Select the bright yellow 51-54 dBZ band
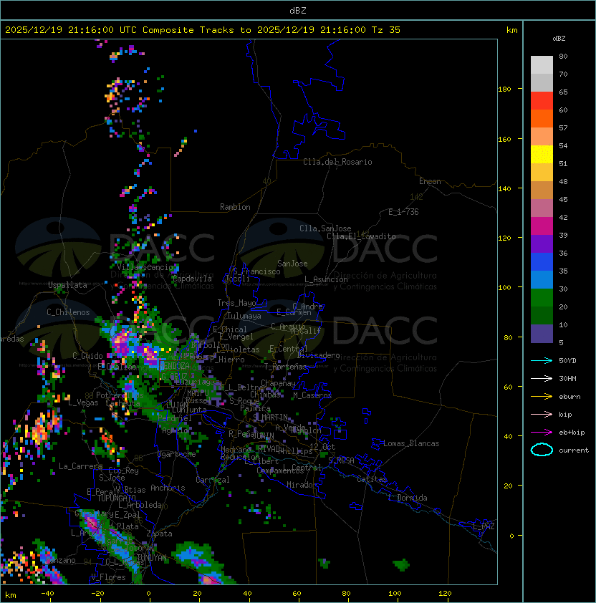Image resolution: width=596 pixels, height=603 pixels. (x=542, y=155)
